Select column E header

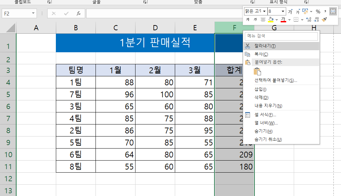195,28
